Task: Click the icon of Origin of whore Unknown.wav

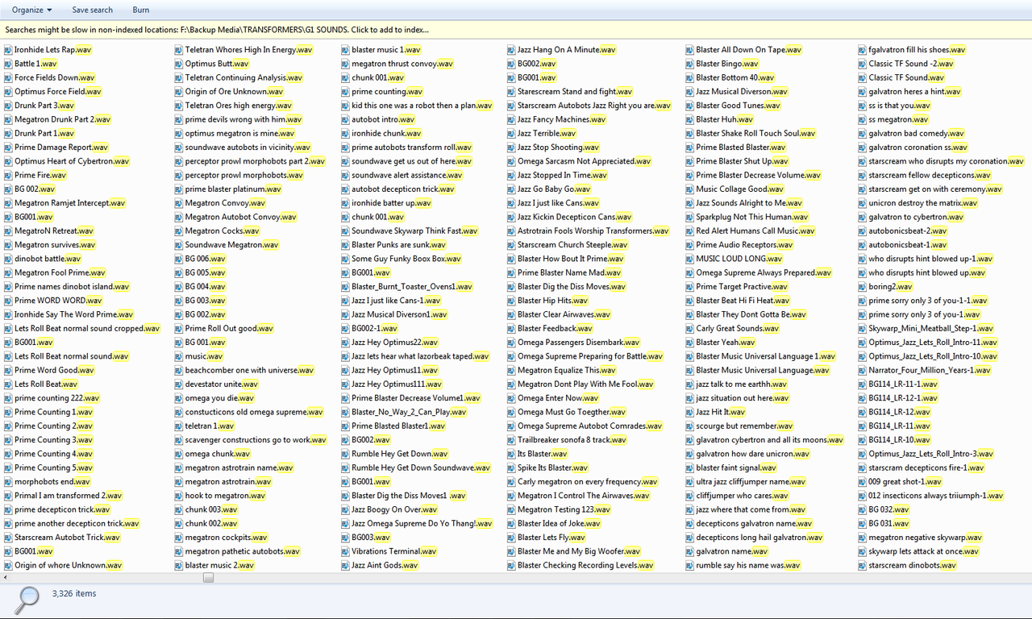Action: click(8, 566)
